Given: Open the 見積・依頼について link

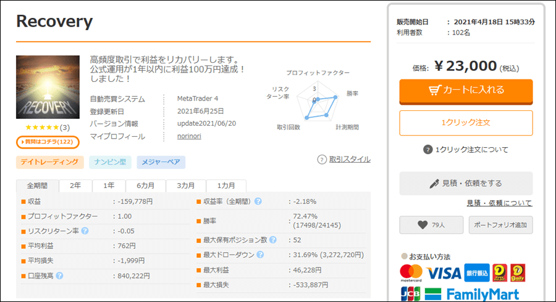Looking at the screenshot, I should click(499, 203).
